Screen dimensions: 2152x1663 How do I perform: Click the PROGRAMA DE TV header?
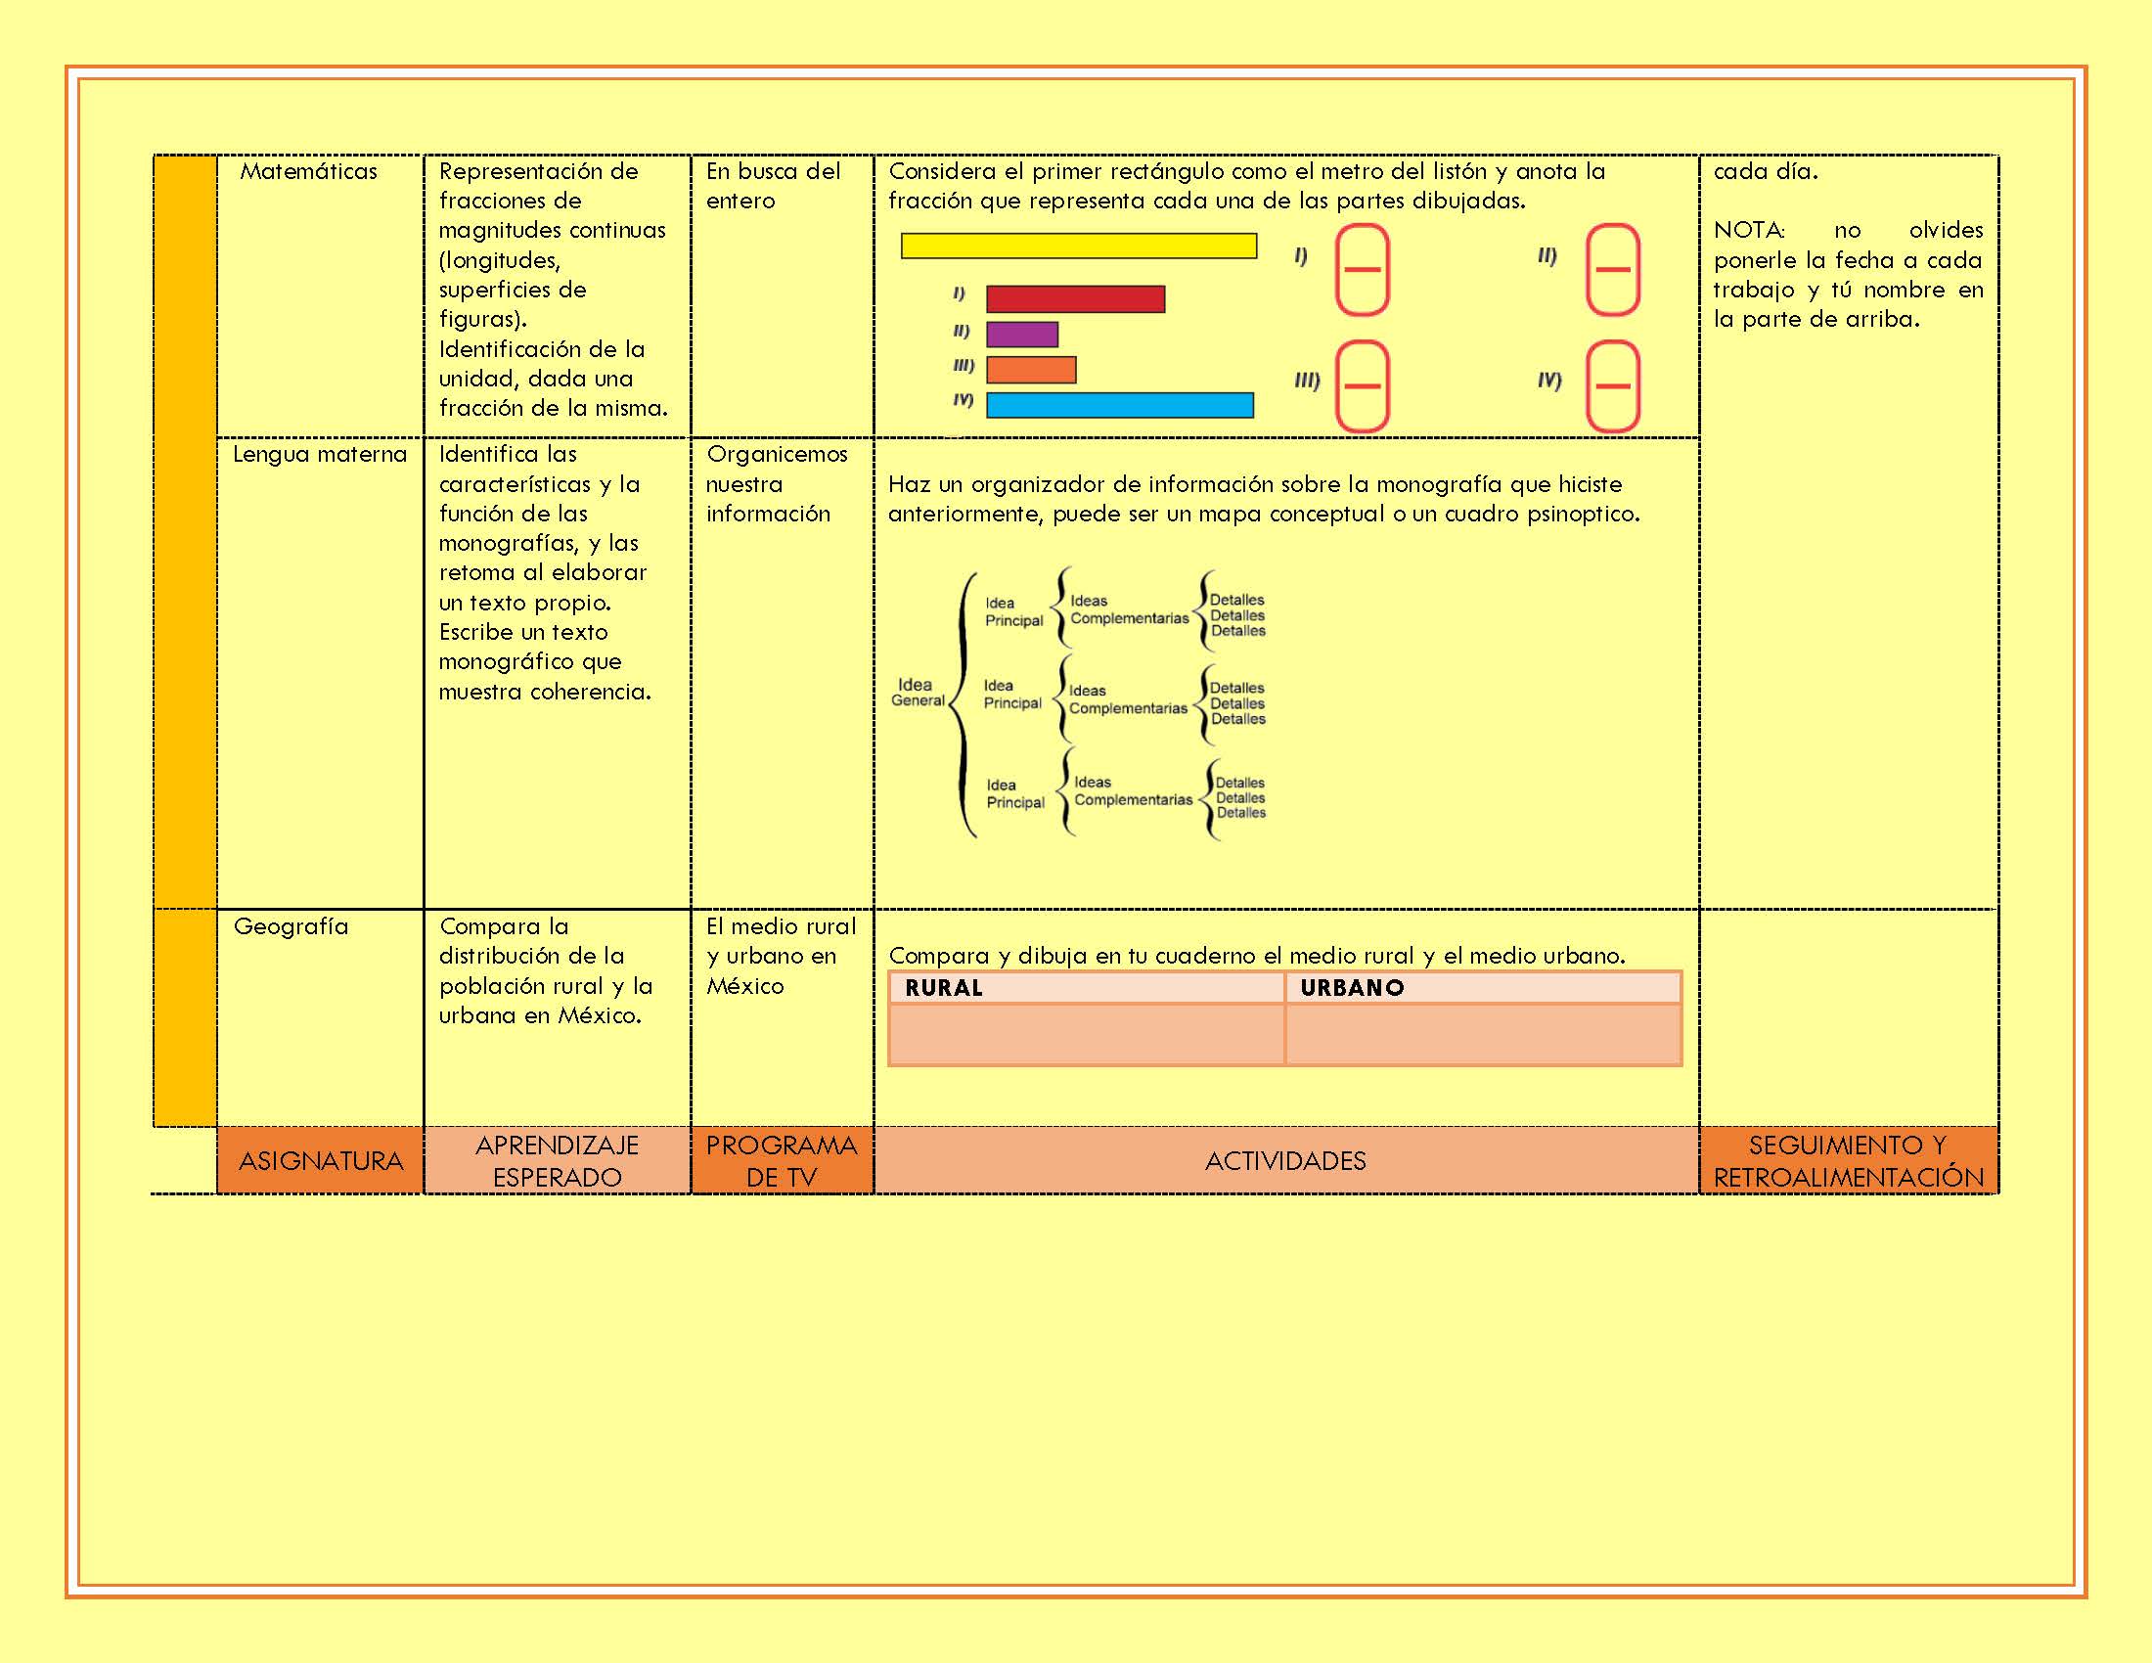click(x=783, y=1160)
